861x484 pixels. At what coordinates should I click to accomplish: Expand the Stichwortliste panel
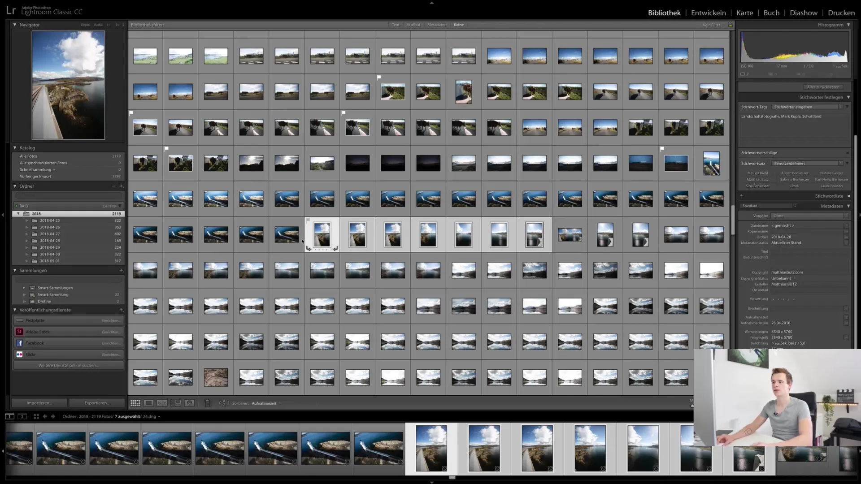(x=848, y=196)
